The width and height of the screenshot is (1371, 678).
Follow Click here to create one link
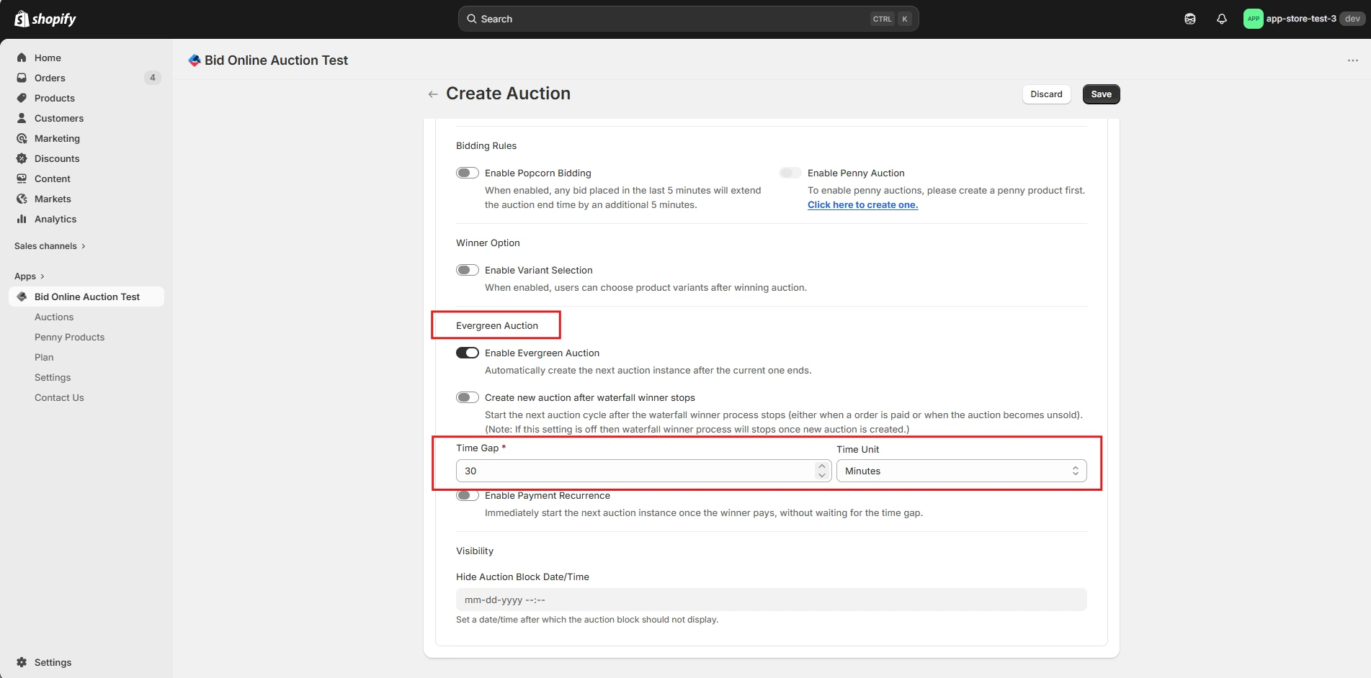tap(862, 205)
